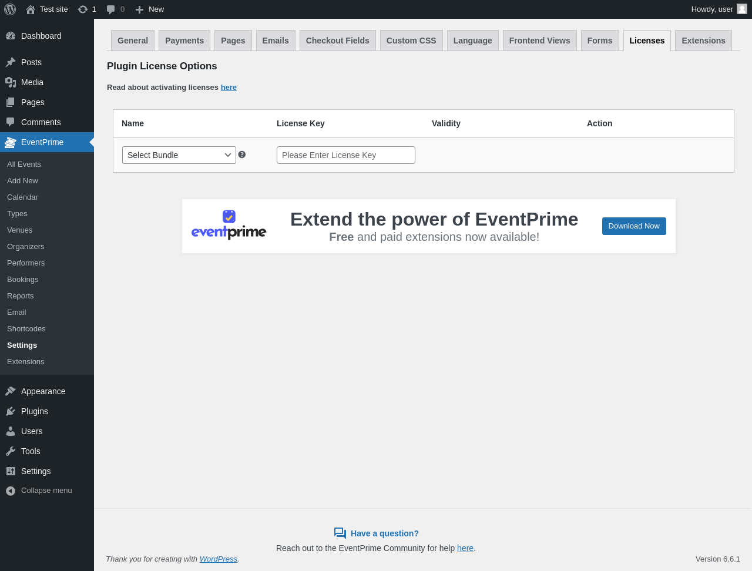Click the Have a question? link
This screenshot has width=752, height=571.
coord(385,533)
